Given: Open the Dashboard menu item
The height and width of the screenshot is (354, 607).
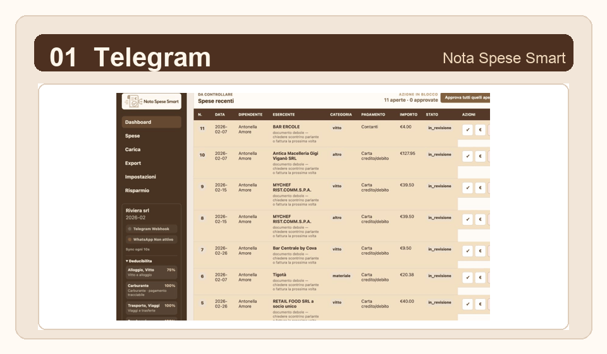Looking at the screenshot, I should (x=151, y=122).
